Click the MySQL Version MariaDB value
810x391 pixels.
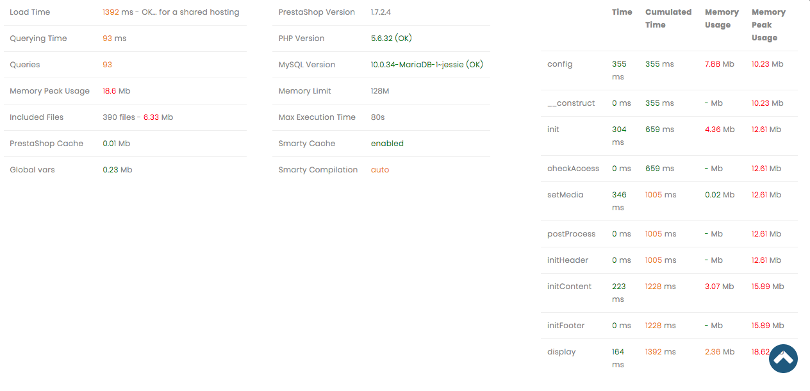tap(427, 65)
